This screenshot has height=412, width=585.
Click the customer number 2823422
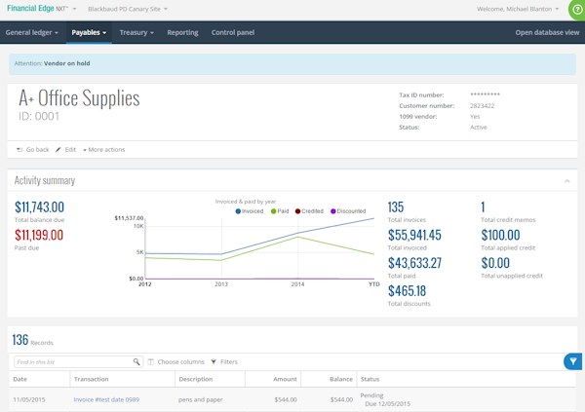point(482,106)
